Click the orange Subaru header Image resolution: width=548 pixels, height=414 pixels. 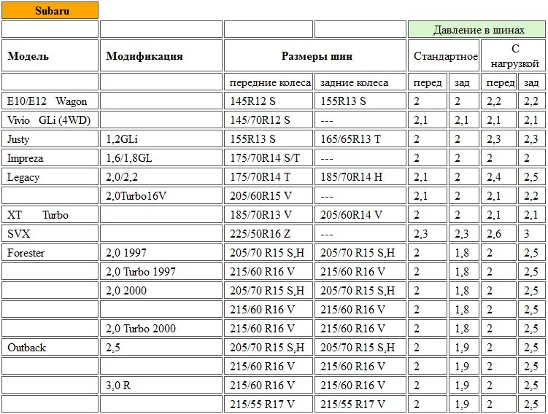point(50,10)
